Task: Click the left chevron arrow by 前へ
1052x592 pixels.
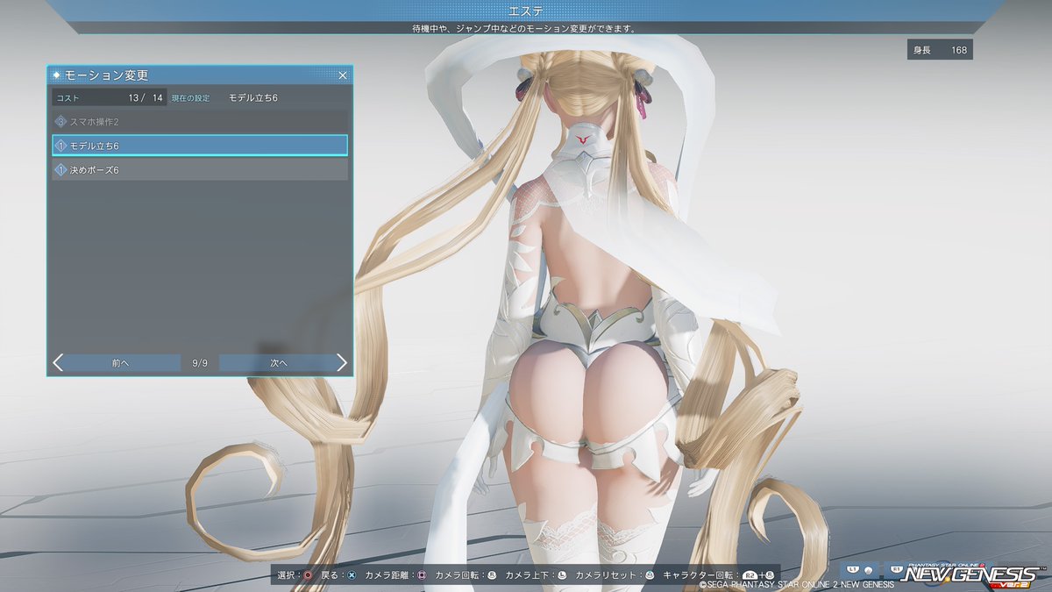Action: (58, 362)
